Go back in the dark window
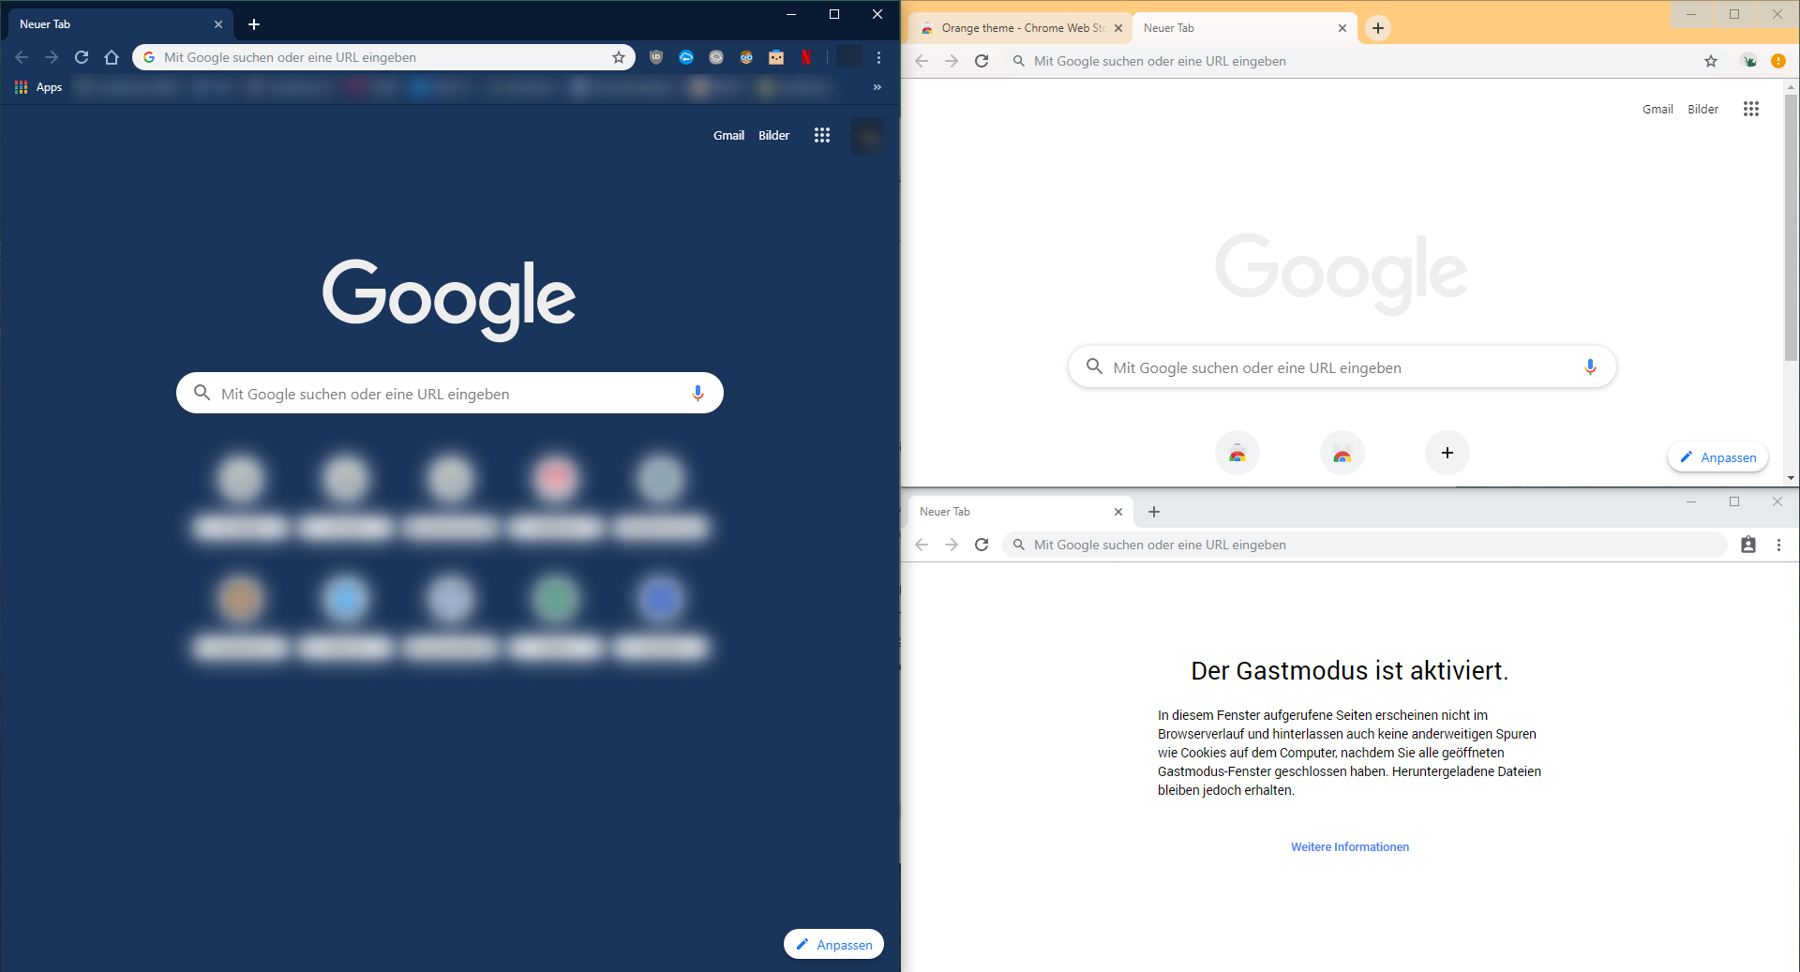Screen dimensions: 1800x972 click(x=22, y=57)
